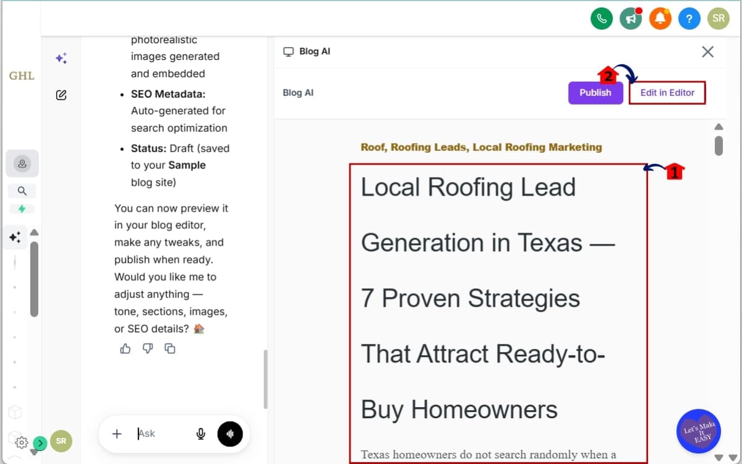Start a new chat with the edit icon

[x=61, y=95]
